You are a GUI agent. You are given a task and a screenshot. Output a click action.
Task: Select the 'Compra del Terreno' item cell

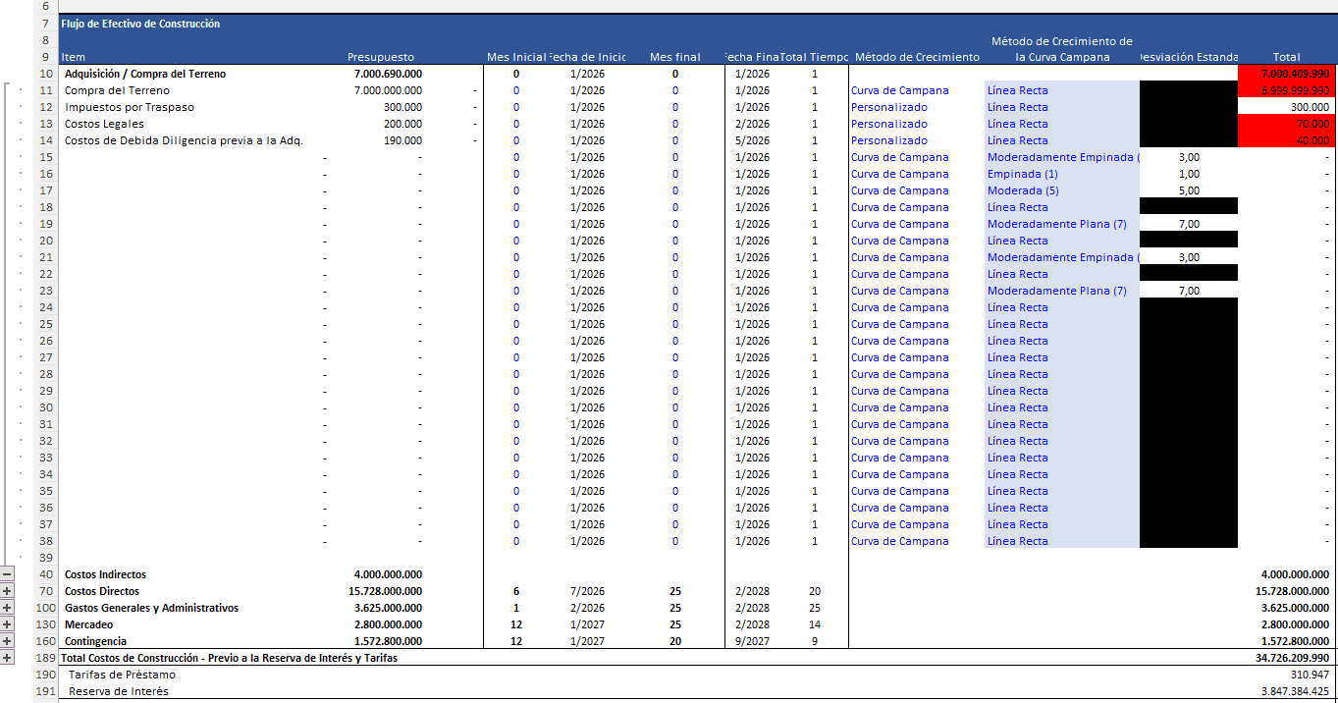117,90
